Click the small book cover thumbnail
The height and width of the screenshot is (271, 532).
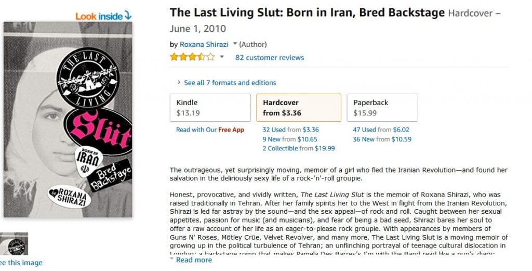15,243
